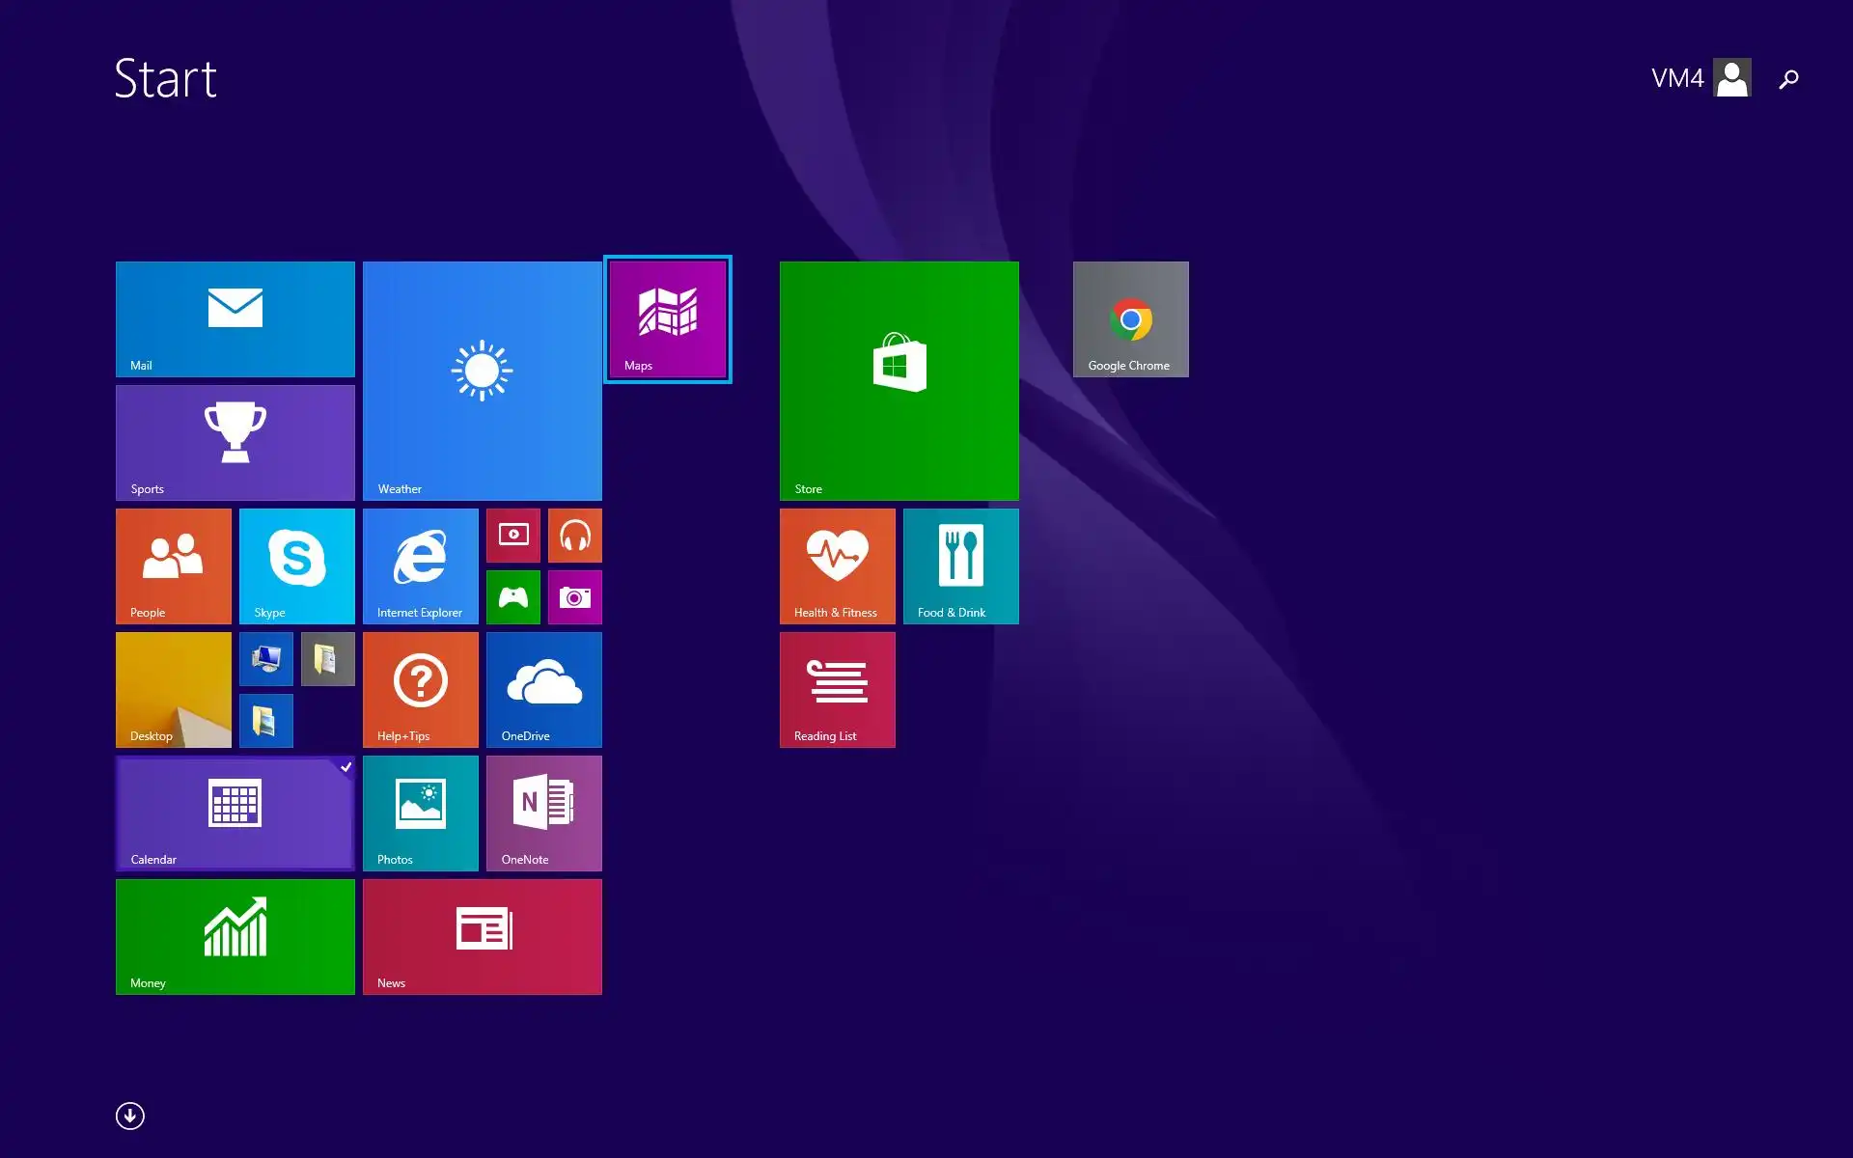
Task: Open the Skype tile
Action: click(296, 565)
